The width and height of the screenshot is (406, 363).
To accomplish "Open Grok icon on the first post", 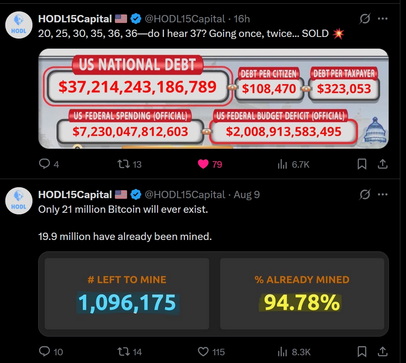I will (x=364, y=19).
